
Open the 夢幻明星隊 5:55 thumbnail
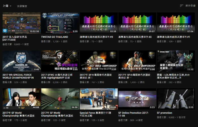pos(60,61)
